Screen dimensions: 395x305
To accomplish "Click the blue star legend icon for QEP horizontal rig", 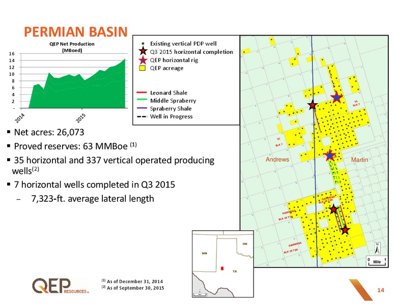I will tap(143, 60).
